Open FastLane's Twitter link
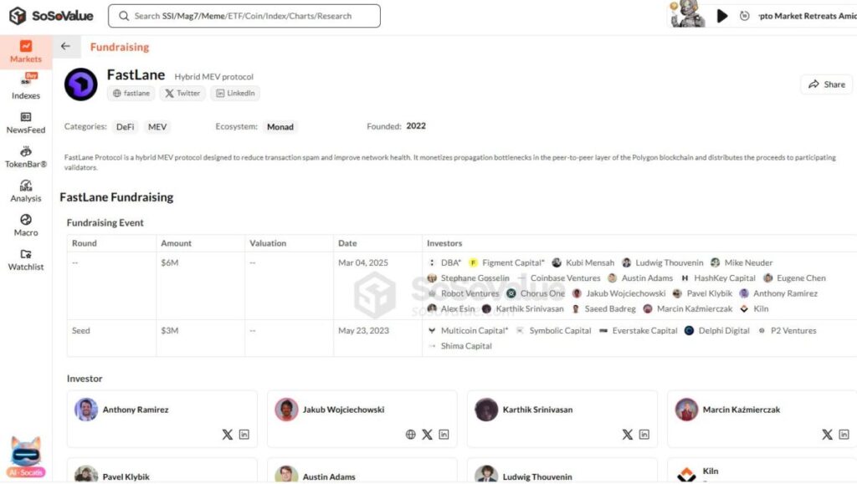The width and height of the screenshot is (857, 484). point(182,94)
